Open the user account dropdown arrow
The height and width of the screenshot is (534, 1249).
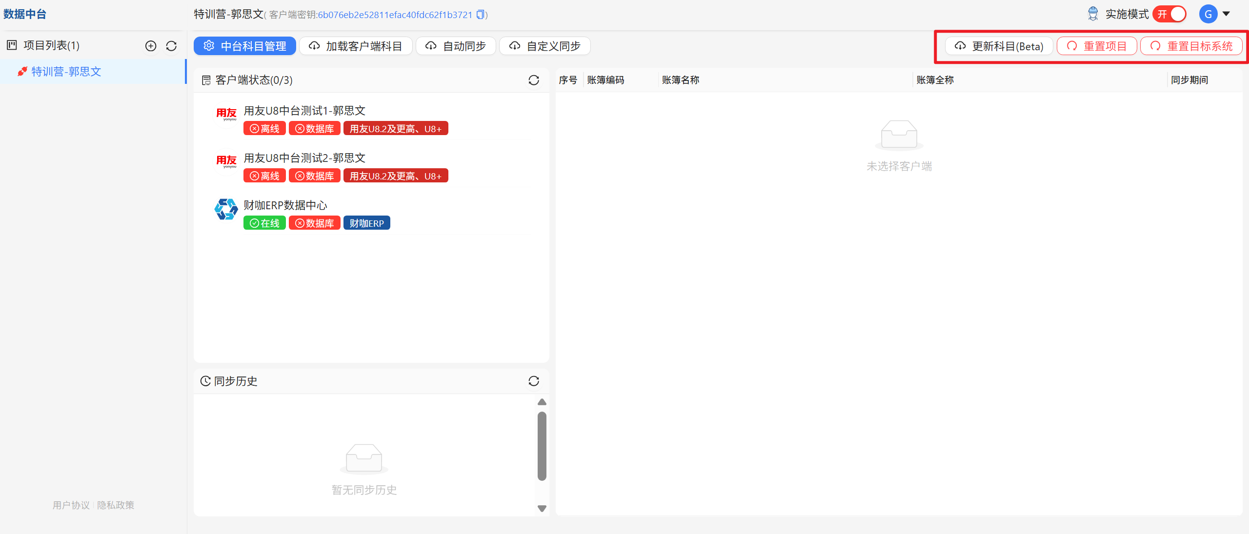(1226, 14)
